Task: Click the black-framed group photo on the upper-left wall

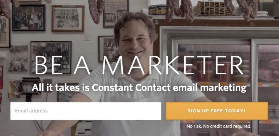Action: coord(29,18)
